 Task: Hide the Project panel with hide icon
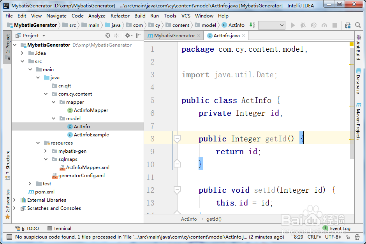click(x=138, y=35)
